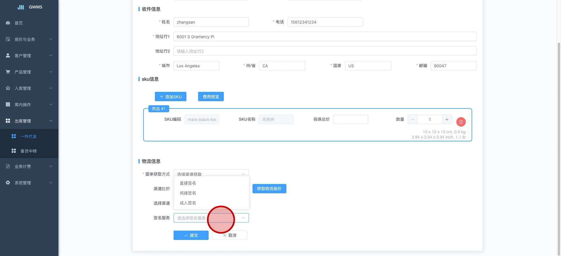Expand the 报价与业务 sidebar menu

29,39
